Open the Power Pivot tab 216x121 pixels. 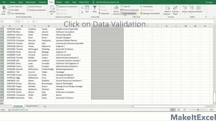point(84,2)
